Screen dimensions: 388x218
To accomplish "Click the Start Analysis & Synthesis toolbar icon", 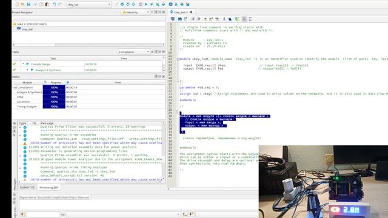I will click(152, 4).
